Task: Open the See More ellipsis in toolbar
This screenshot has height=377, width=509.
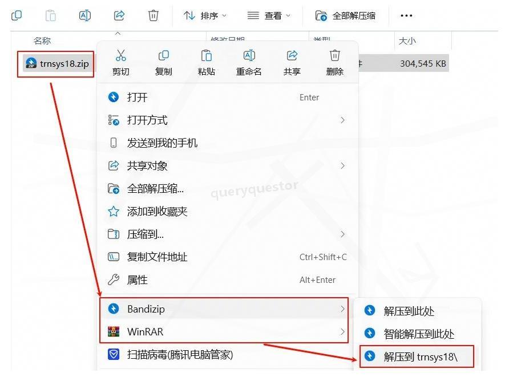Action: (406, 15)
